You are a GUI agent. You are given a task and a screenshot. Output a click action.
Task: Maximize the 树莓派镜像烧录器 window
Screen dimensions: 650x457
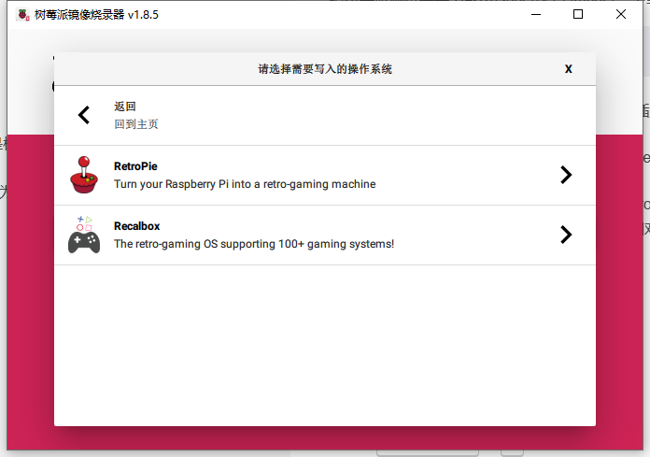coord(578,15)
